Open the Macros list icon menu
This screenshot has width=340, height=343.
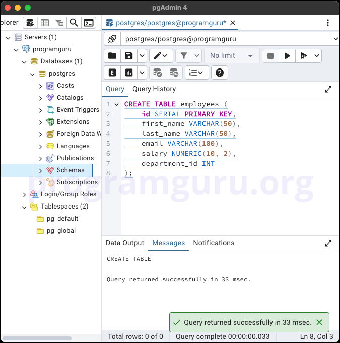196,73
